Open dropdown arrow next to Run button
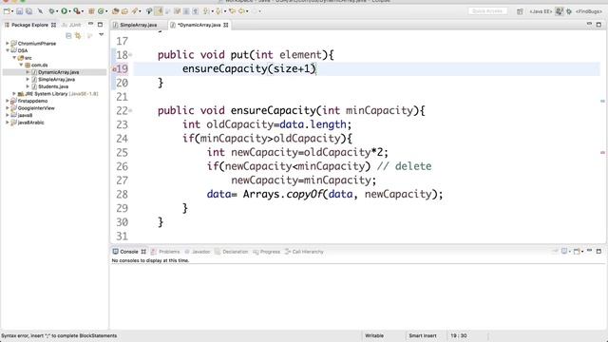This screenshot has height=342, width=608. (69, 11)
